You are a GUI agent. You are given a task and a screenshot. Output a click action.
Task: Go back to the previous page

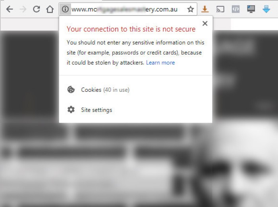click(10, 9)
